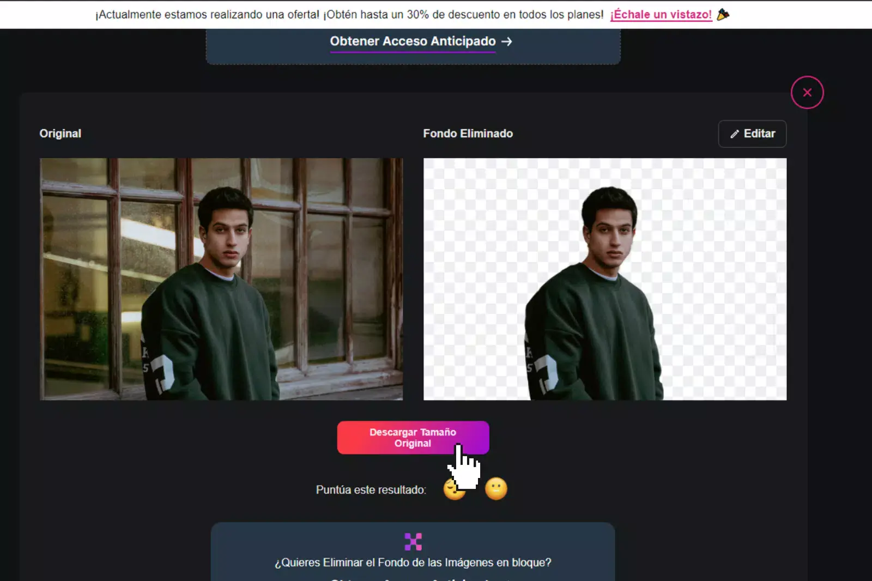Click the Original heading label
872x581 pixels.
click(60, 133)
